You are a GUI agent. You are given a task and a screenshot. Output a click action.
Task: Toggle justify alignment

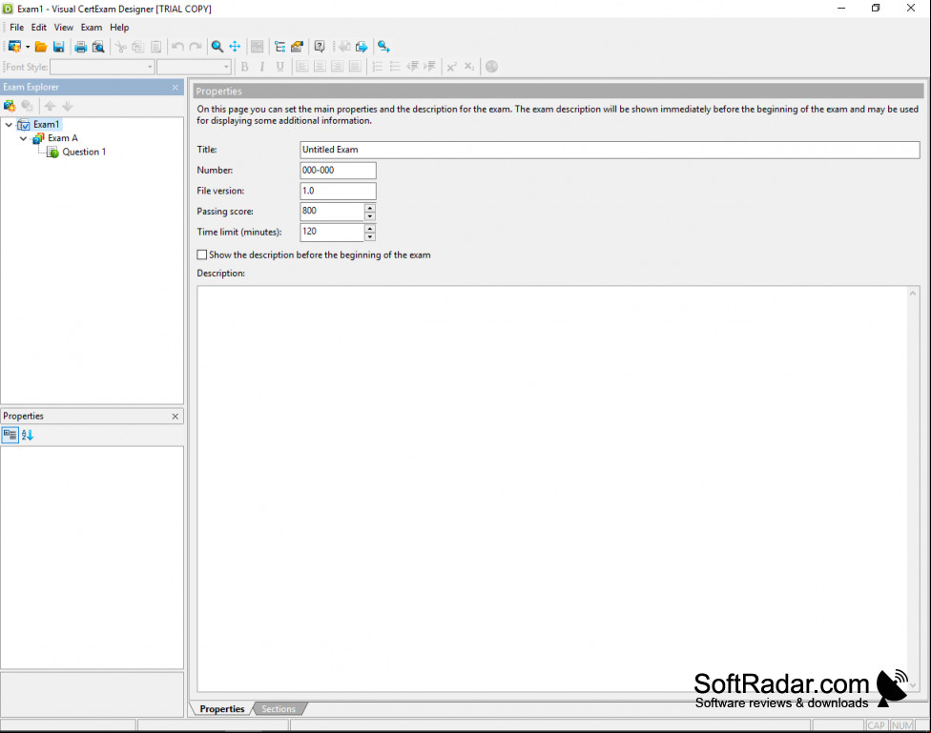click(355, 67)
